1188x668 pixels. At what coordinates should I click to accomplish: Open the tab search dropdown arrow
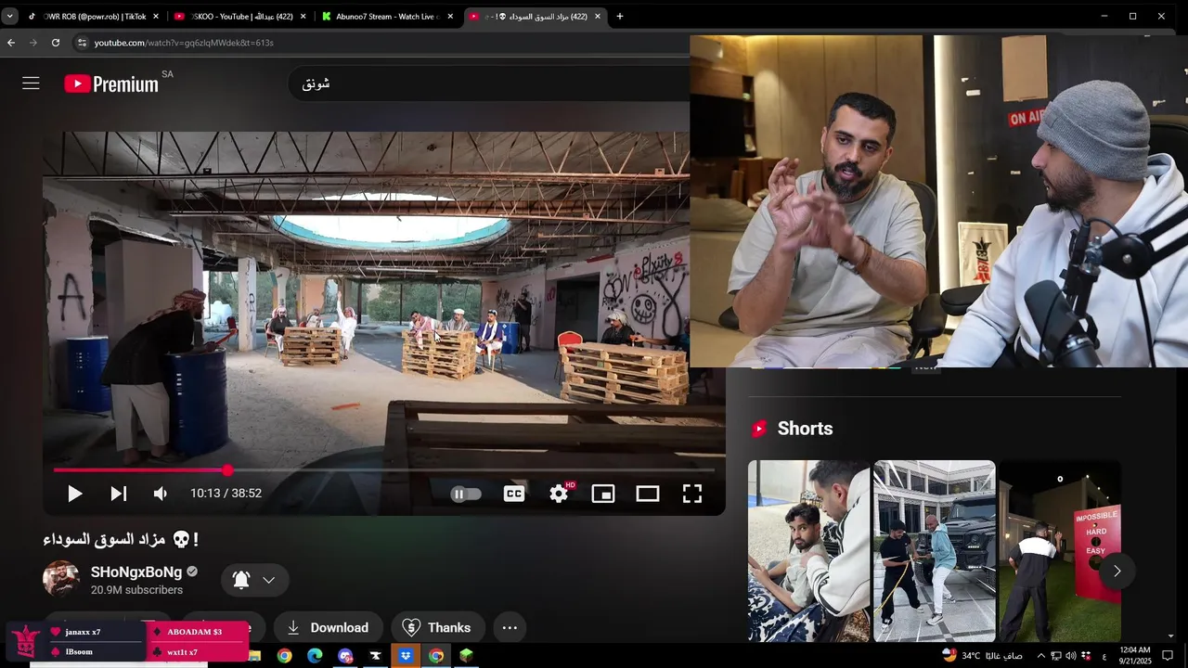(9, 16)
